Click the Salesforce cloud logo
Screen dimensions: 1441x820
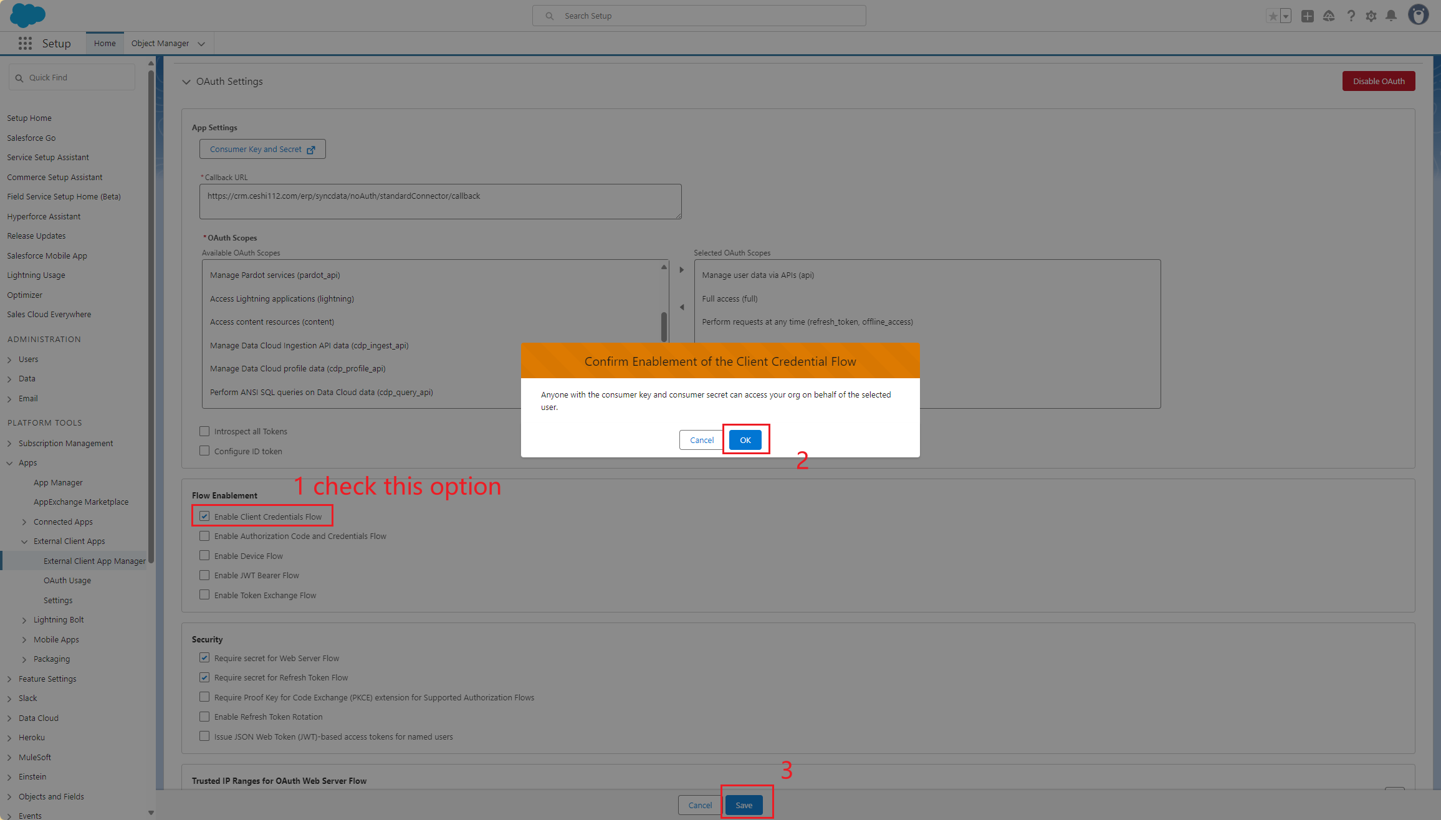point(28,15)
